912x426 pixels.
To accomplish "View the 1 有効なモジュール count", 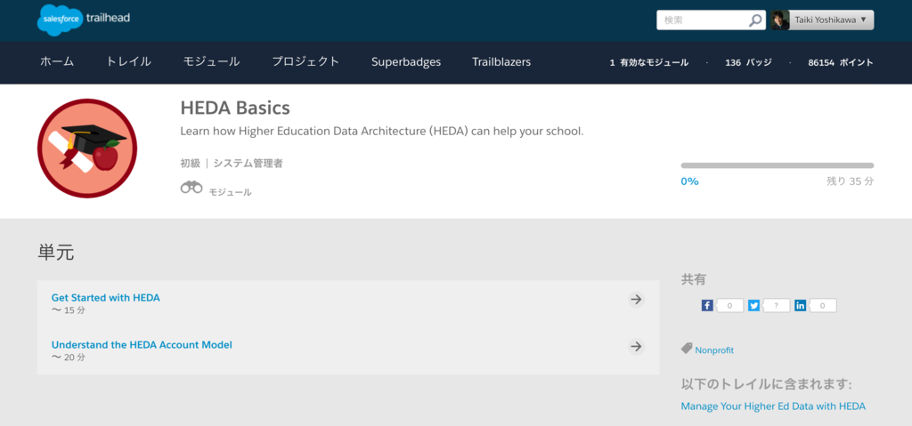I will (649, 63).
